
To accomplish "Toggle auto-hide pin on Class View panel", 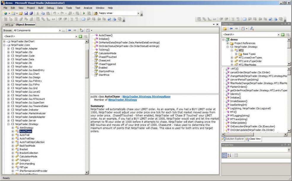I will point(285,24).
